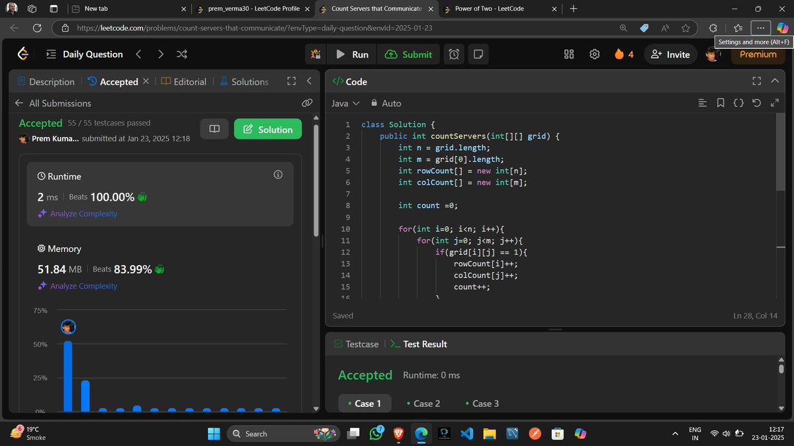The width and height of the screenshot is (794, 446).
Task: Format code using the lines icon
Action: point(703,103)
